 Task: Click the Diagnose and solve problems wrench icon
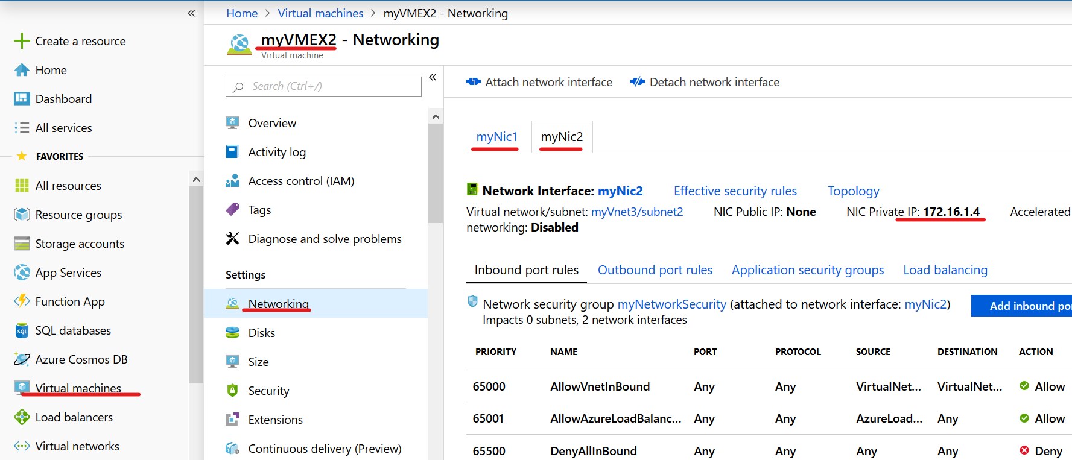[232, 239]
